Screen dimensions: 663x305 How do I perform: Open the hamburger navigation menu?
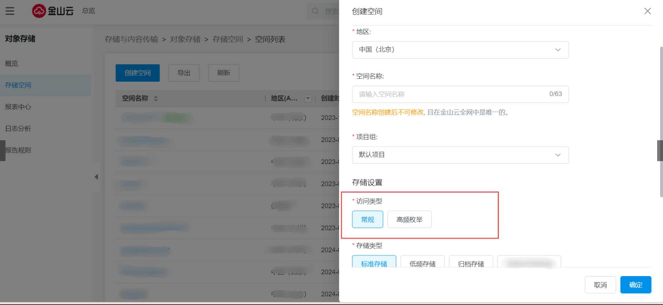pos(10,11)
